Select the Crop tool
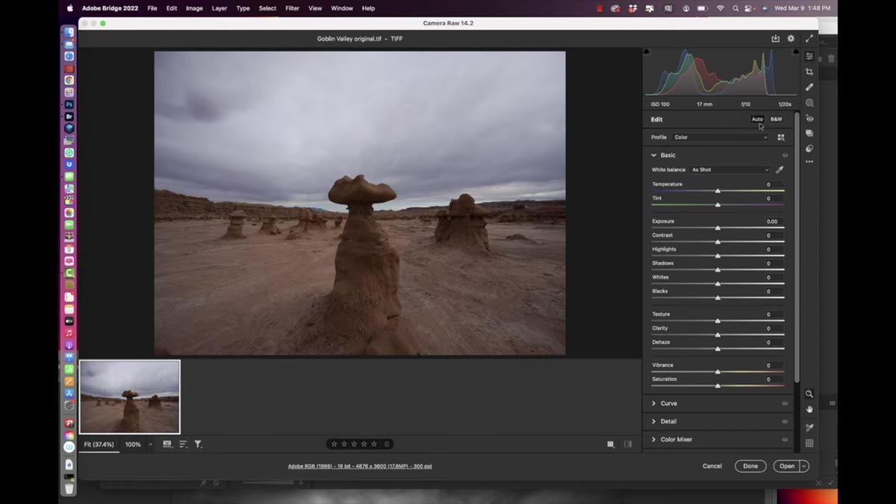This screenshot has width=896, height=504. [x=809, y=72]
